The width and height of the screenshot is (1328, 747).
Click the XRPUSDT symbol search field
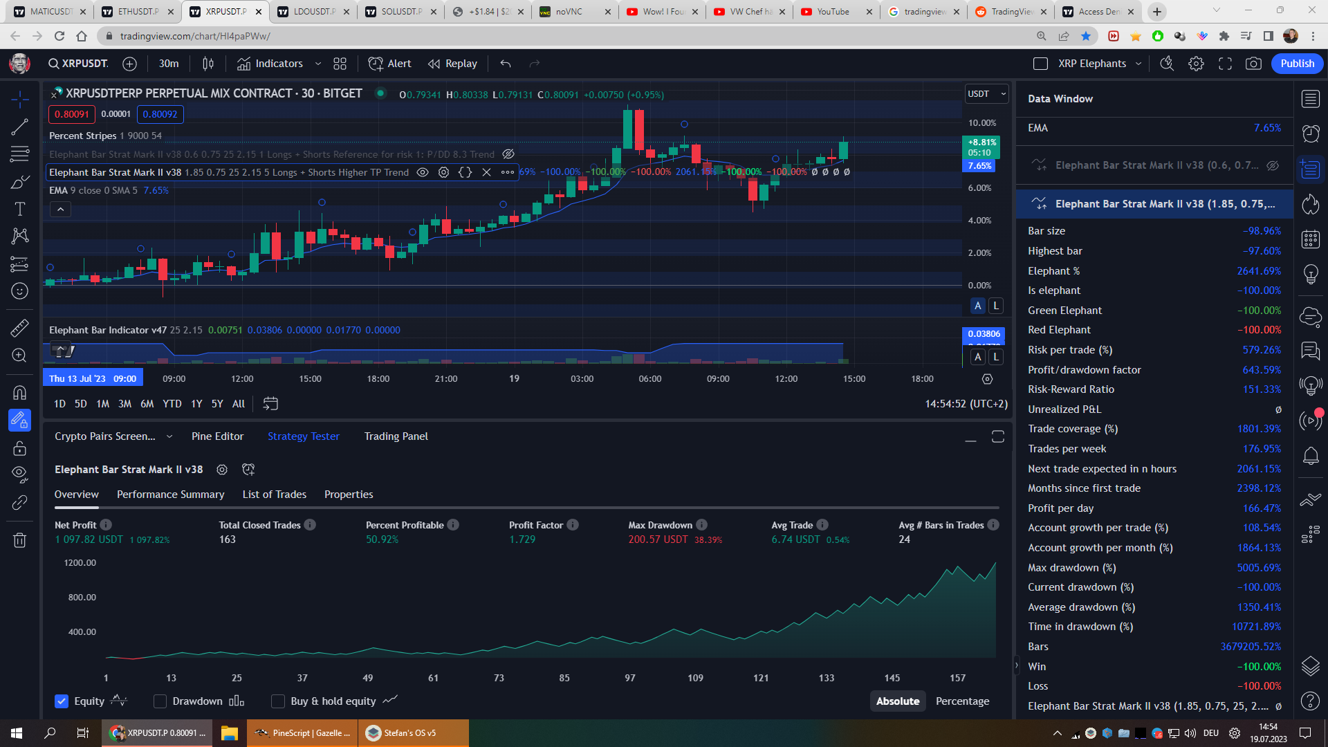pyautogui.click(x=78, y=64)
